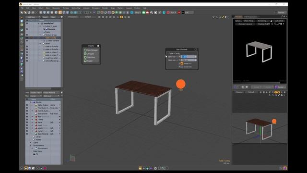307x173 pixels.
Task: Click the main viewport zoom magnifier icon
Action: (220, 17)
